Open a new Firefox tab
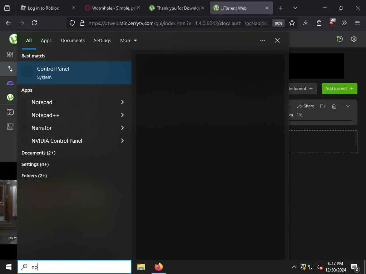The width and height of the screenshot is (366, 274). click(x=281, y=8)
